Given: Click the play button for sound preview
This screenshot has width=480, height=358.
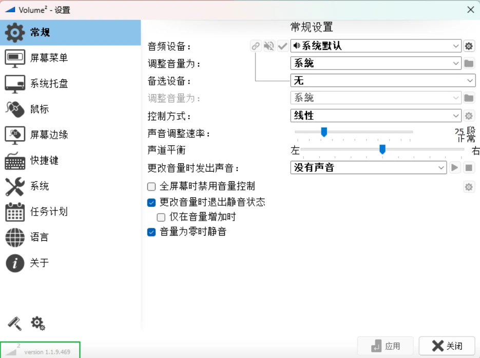Looking at the screenshot, I should coord(455,167).
